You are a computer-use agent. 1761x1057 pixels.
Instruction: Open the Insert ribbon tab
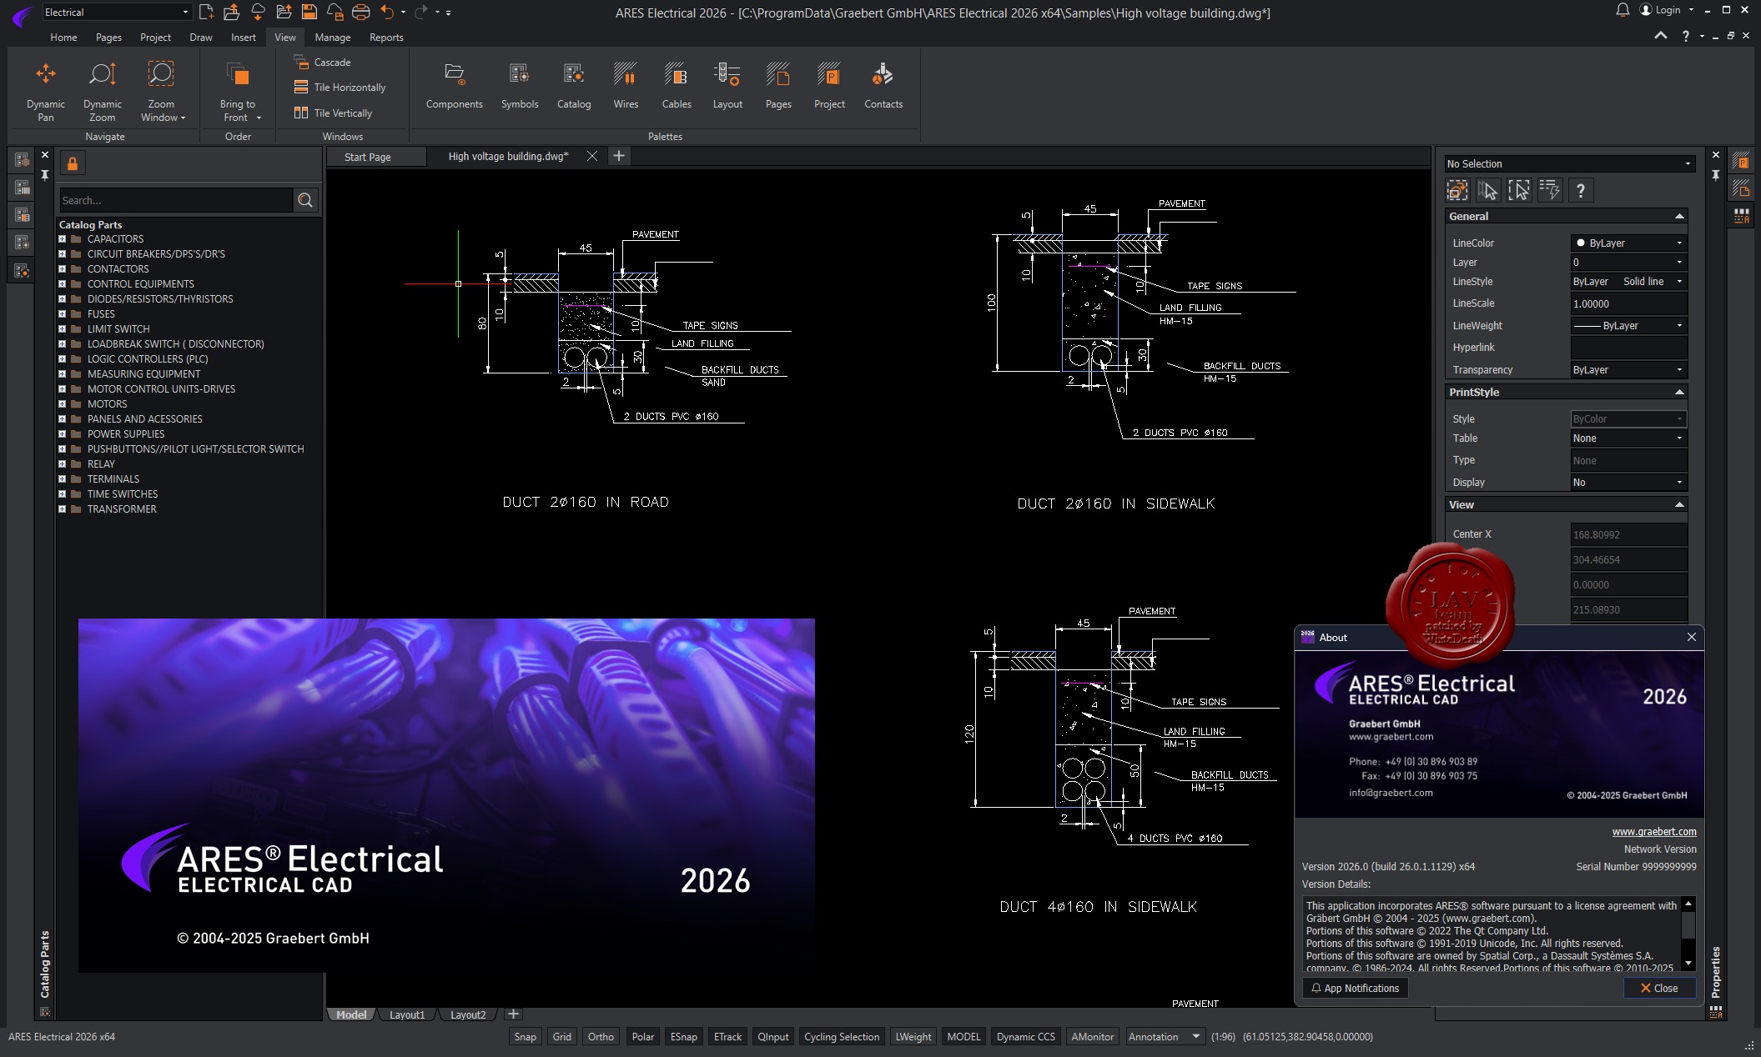[244, 37]
